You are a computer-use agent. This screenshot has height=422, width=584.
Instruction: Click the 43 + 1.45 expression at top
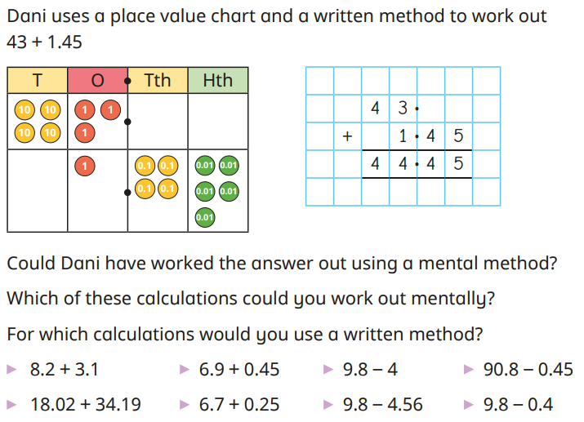[x=44, y=42]
